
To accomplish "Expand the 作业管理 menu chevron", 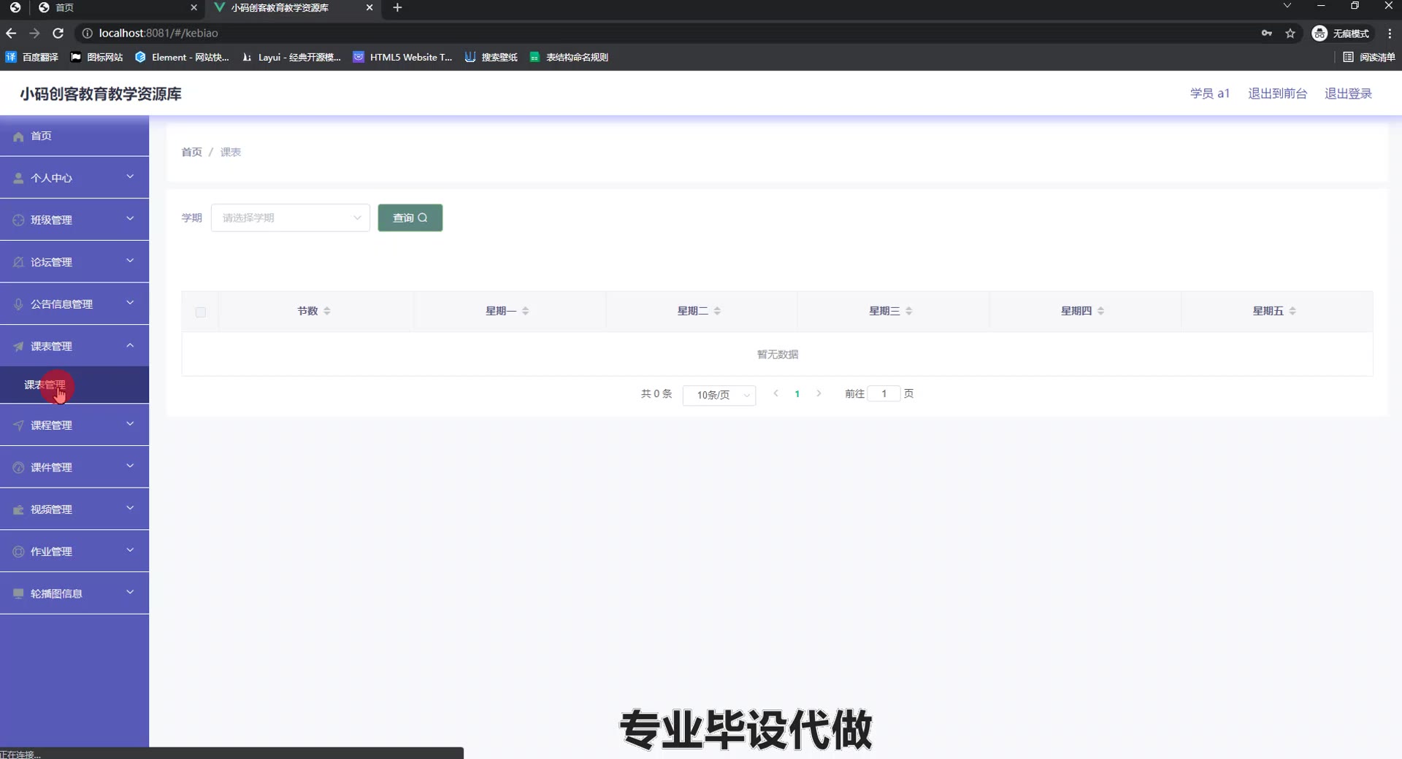I will click(x=130, y=550).
